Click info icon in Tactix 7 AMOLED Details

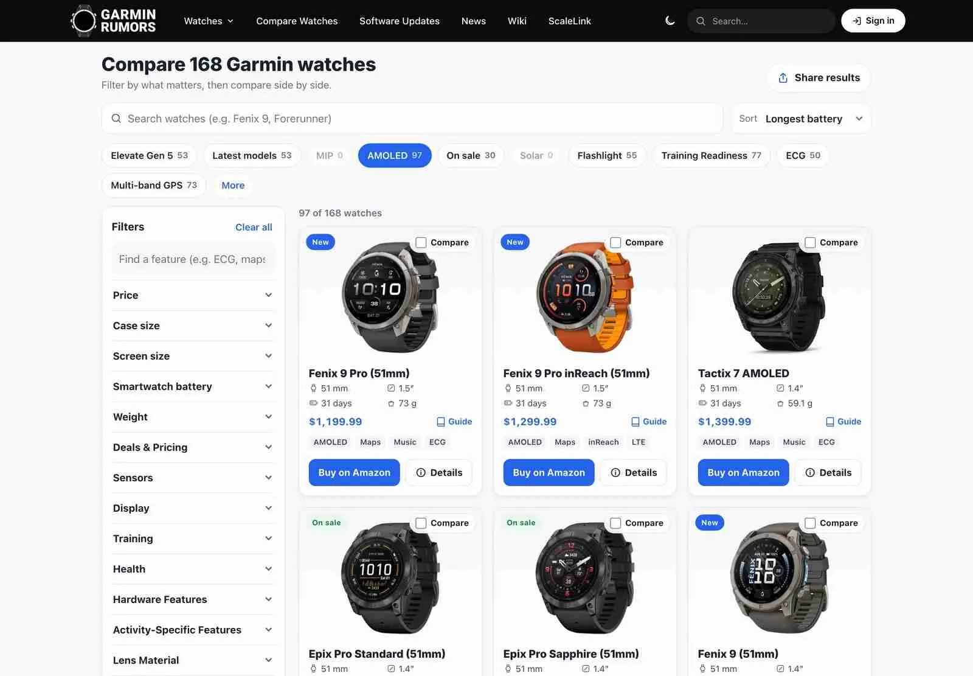[810, 473]
